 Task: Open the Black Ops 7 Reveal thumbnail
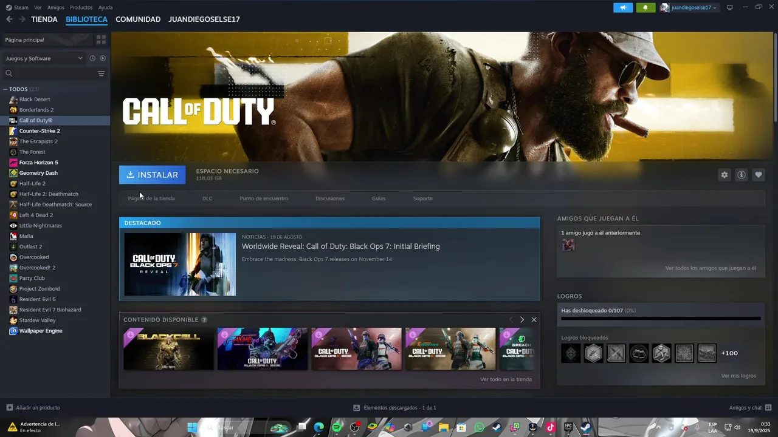point(180,264)
